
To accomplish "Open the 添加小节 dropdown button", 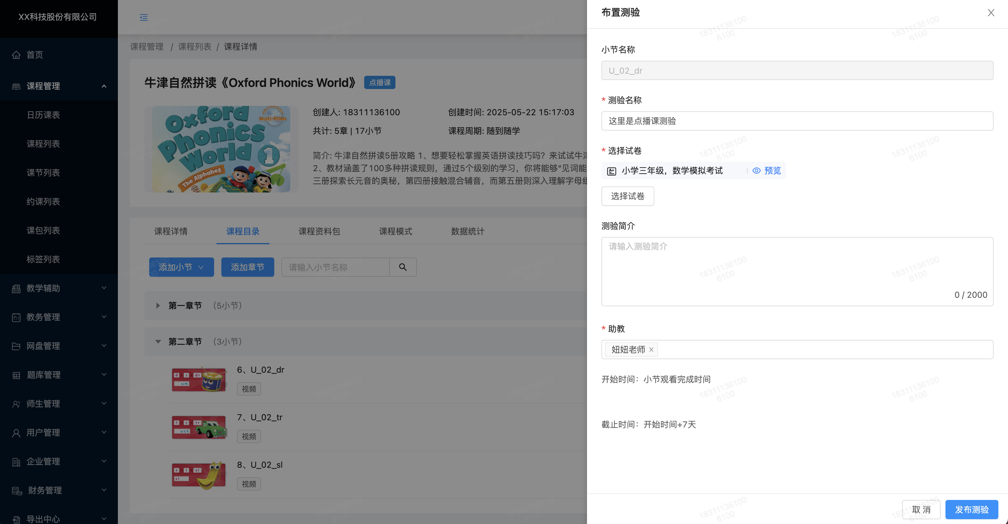I will pyautogui.click(x=181, y=267).
